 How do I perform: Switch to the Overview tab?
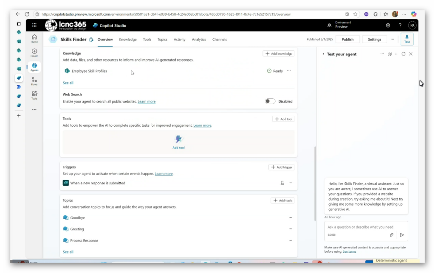[105, 39]
